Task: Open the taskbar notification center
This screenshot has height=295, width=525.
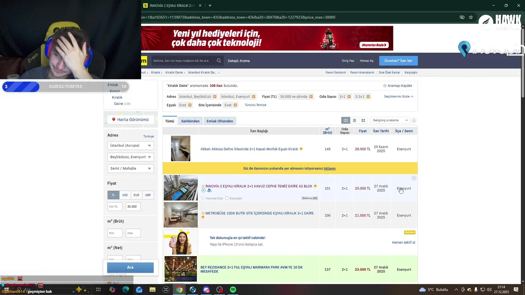Action: pyautogui.click(x=516, y=290)
